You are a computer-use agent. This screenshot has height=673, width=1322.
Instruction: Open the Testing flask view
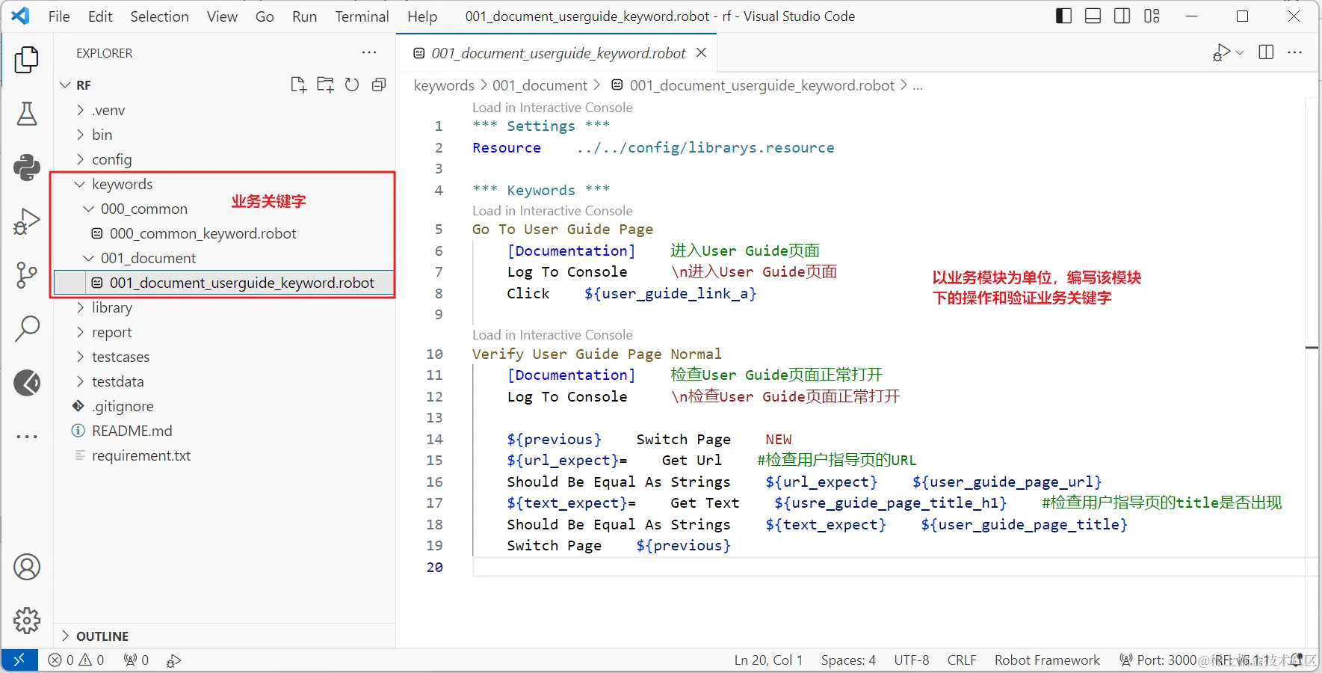click(x=27, y=114)
